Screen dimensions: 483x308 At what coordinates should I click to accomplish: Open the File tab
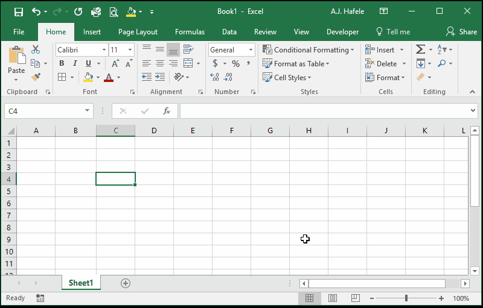pyautogui.click(x=19, y=32)
